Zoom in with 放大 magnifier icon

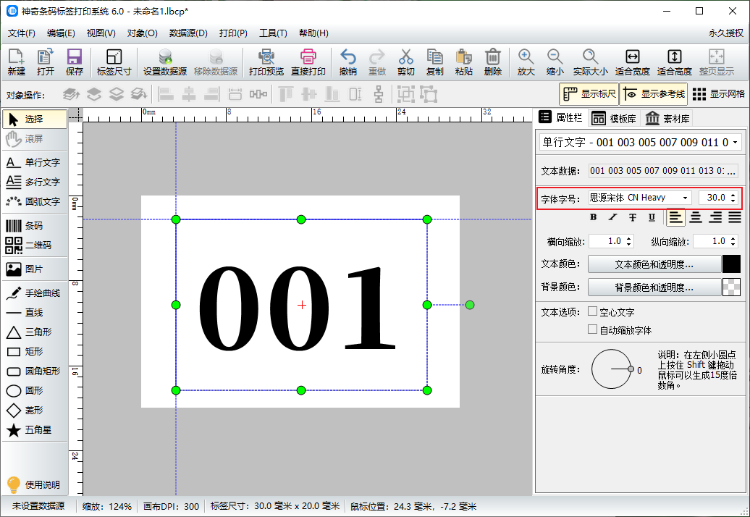click(x=526, y=62)
